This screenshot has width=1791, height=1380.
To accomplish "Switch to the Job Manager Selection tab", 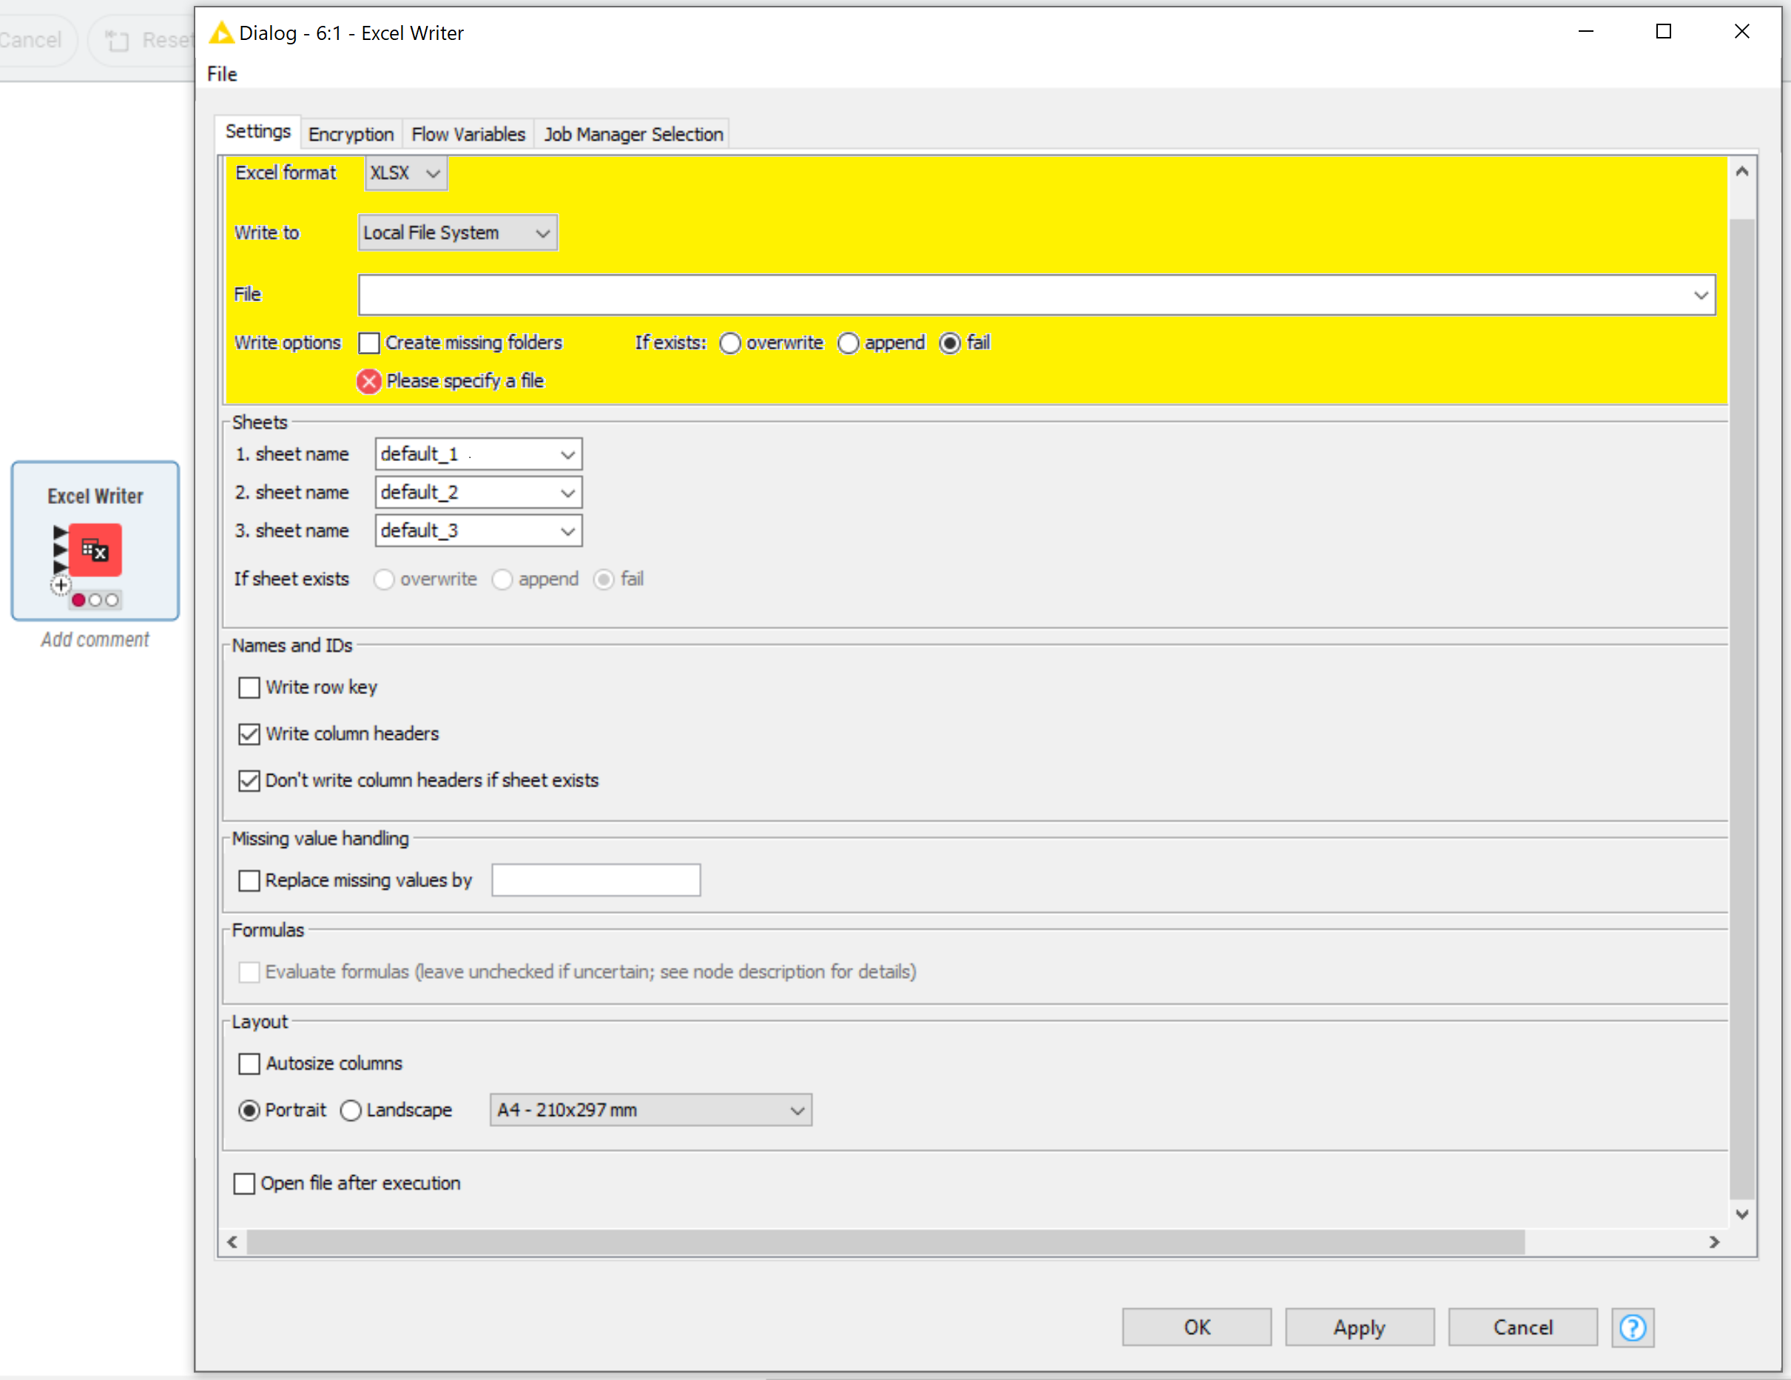I will click(633, 135).
